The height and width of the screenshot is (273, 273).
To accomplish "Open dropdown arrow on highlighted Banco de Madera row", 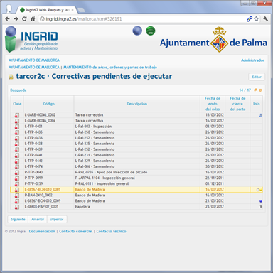I will (x=261, y=190).
